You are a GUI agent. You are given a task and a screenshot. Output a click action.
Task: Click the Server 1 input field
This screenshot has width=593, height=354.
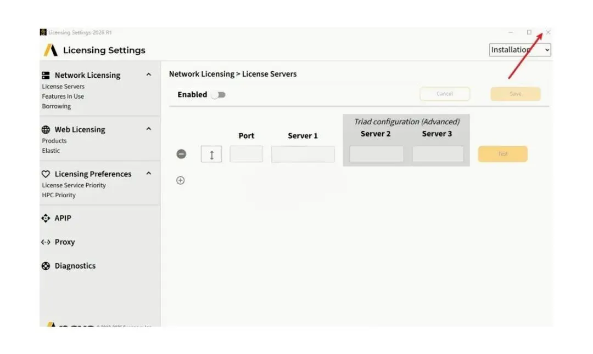303,155
